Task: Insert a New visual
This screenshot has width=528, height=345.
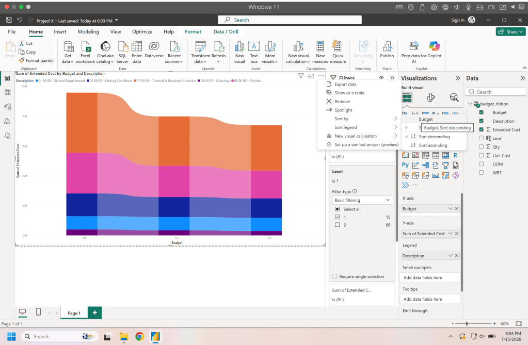Action: (x=239, y=52)
